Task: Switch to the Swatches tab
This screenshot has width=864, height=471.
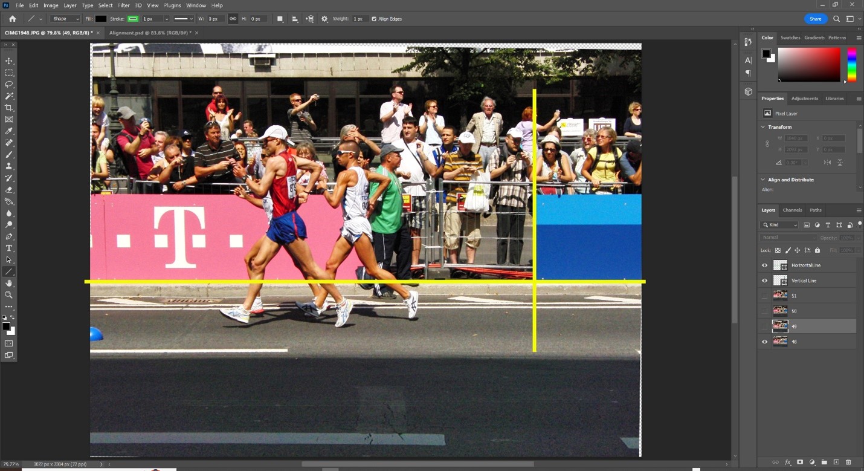Action: 790,37
